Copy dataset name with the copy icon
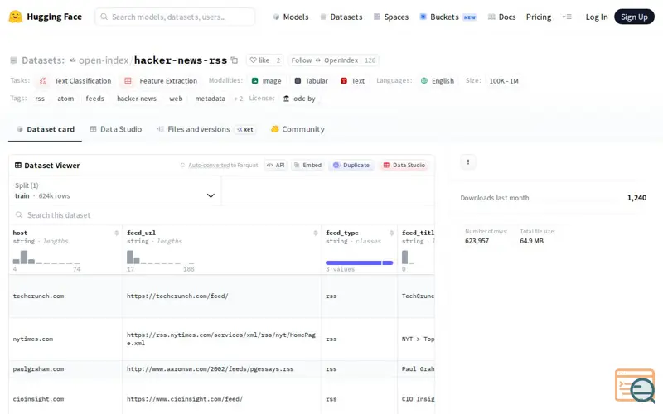The height and width of the screenshot is (414, 663). [x=235, y=60]
